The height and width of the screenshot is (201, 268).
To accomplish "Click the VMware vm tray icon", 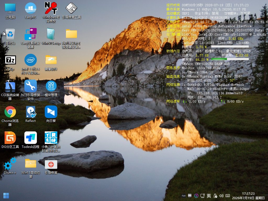I will click(x=190, y=195).
